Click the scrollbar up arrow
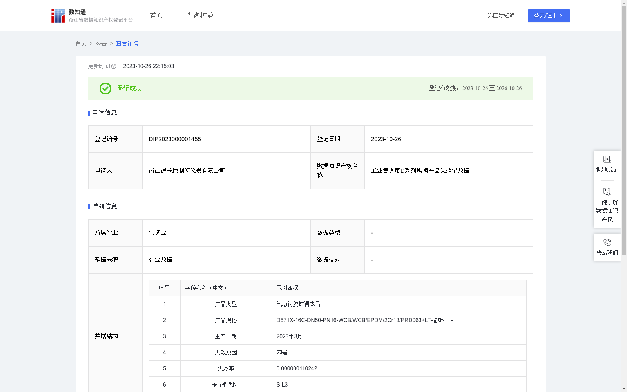 click(x=624, y=3)
